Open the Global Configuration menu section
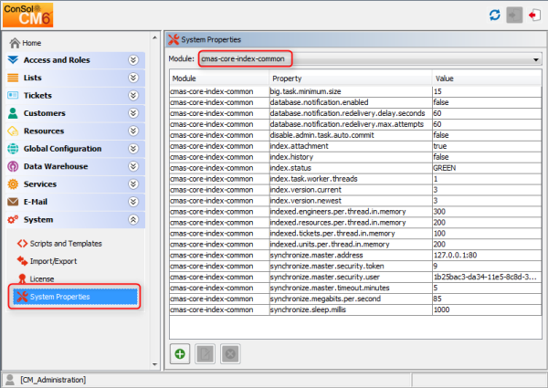The height and width of the screenshot is (388, 548). click(x=76, y=149)
